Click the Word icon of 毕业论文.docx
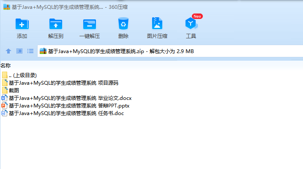The image size is (303, 169). [x=5, y=98]
